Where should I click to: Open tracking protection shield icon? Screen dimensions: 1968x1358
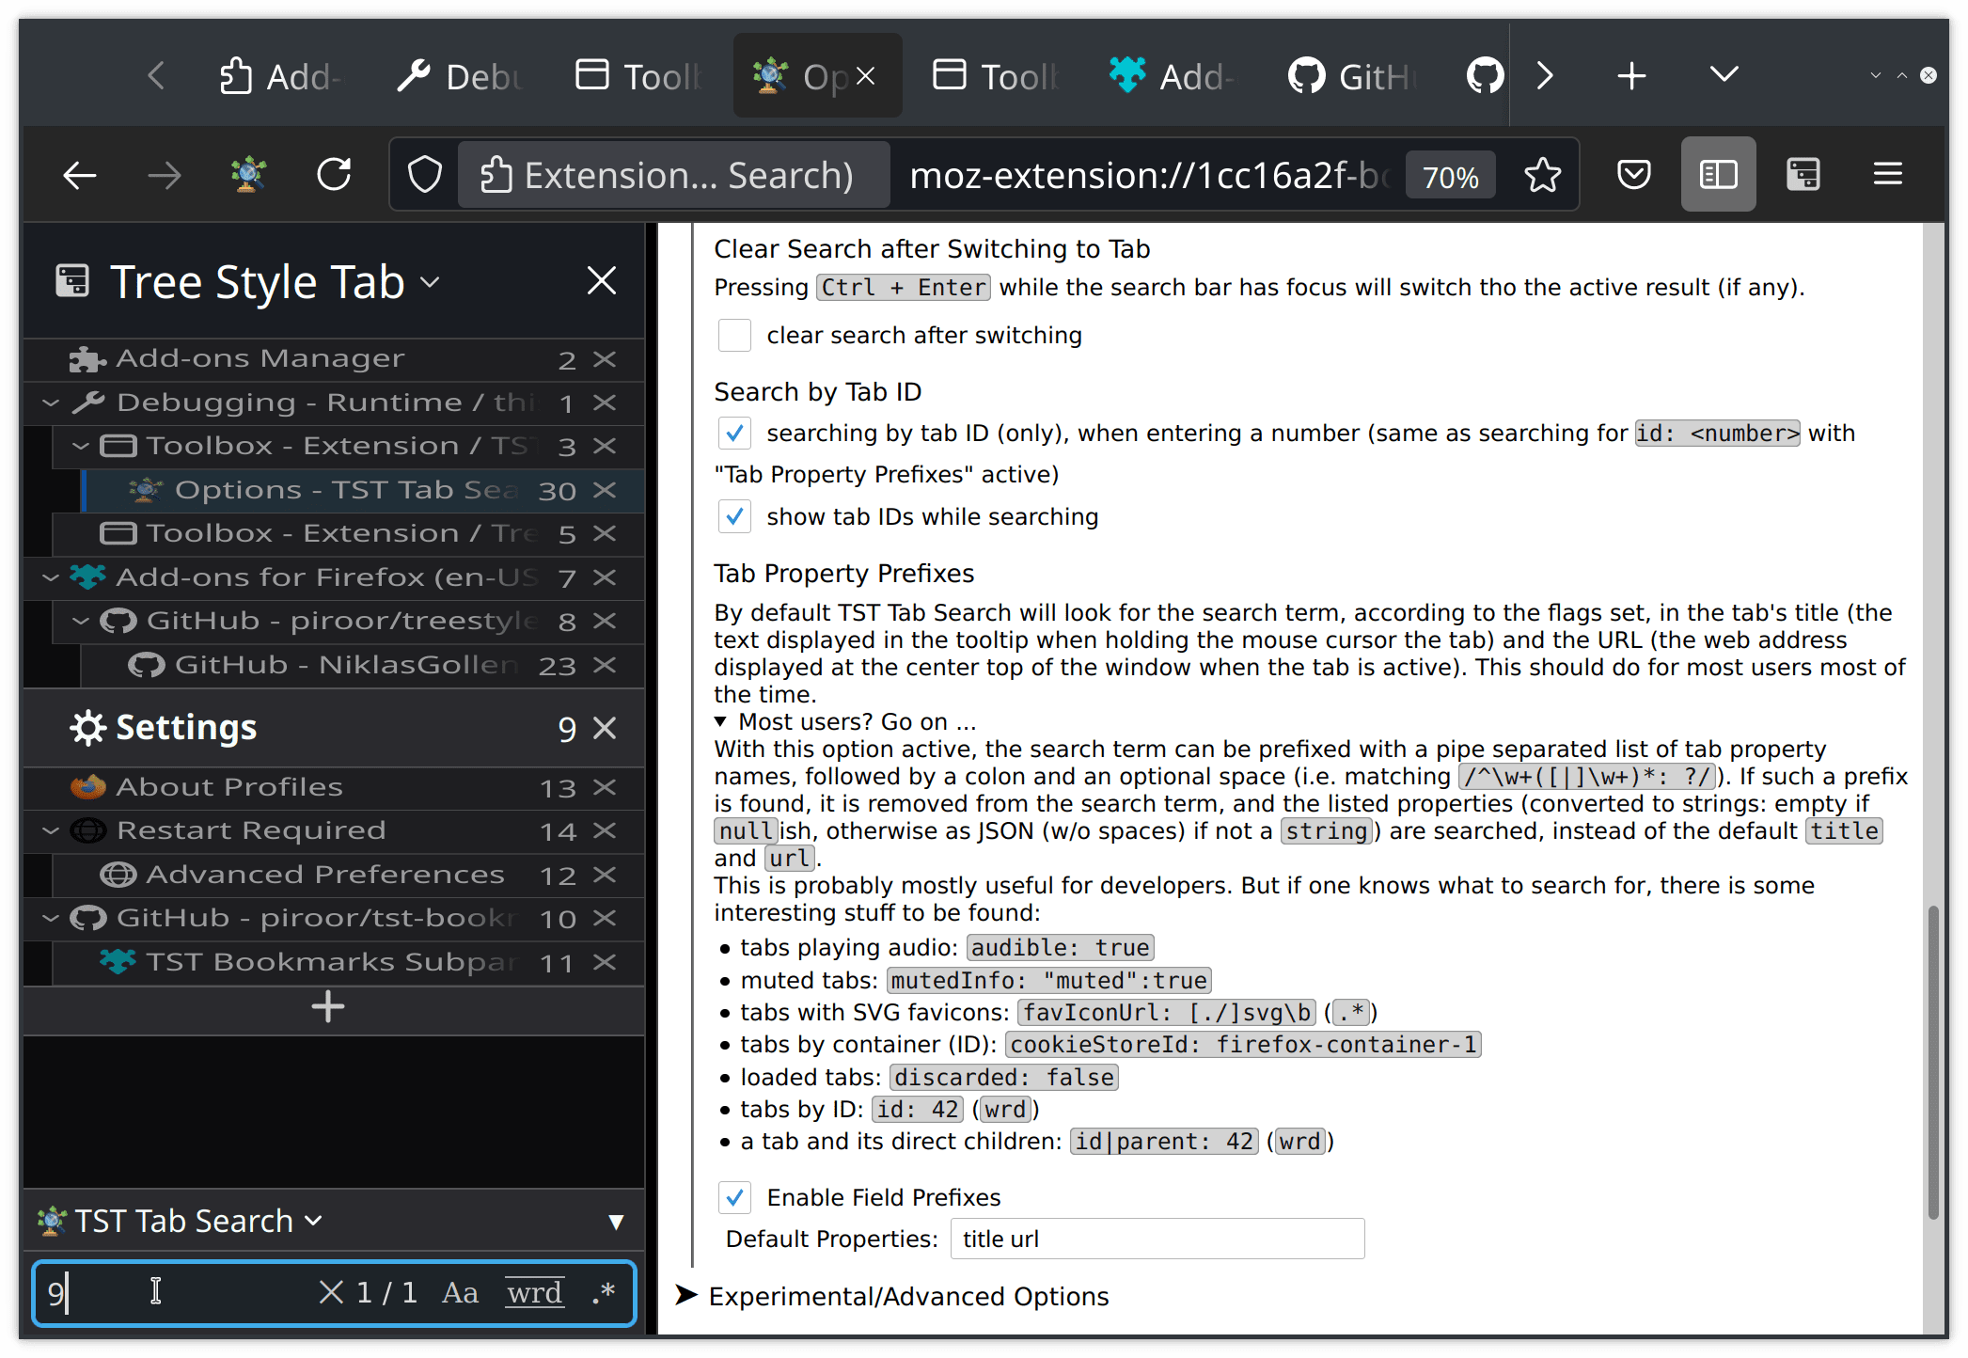424,176
